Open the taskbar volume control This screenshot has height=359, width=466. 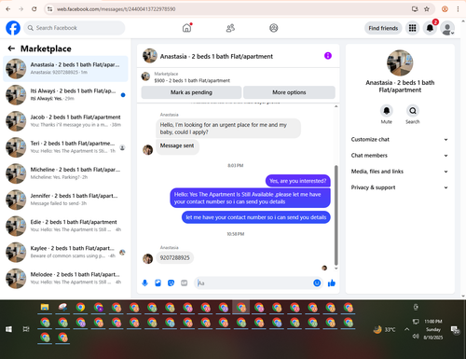[416, 337]
